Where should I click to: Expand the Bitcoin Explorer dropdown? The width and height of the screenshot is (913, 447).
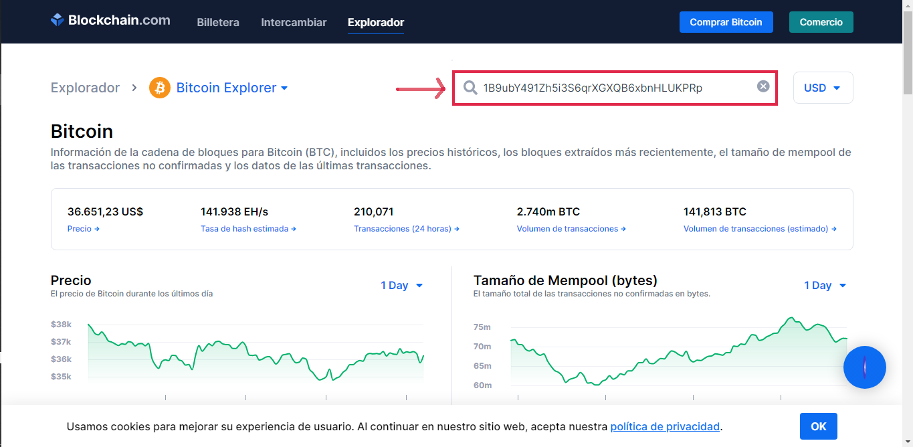232,88
